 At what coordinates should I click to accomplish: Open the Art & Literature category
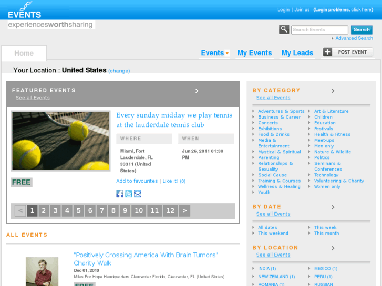pos(332,111)
